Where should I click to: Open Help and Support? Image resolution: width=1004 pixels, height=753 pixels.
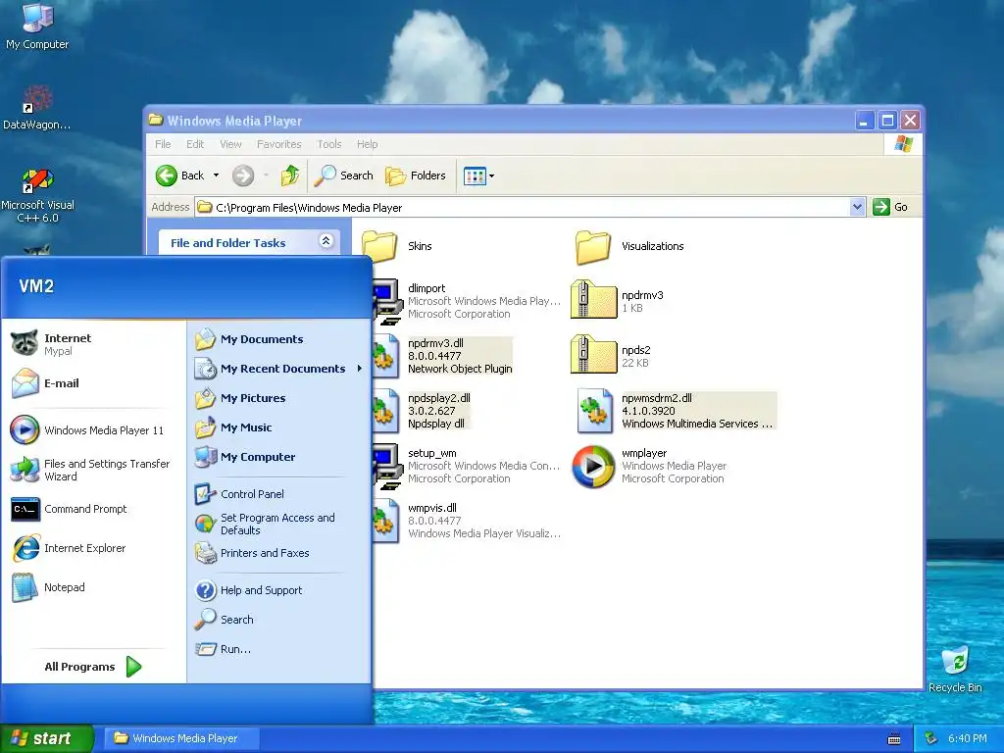pos(279,590)
